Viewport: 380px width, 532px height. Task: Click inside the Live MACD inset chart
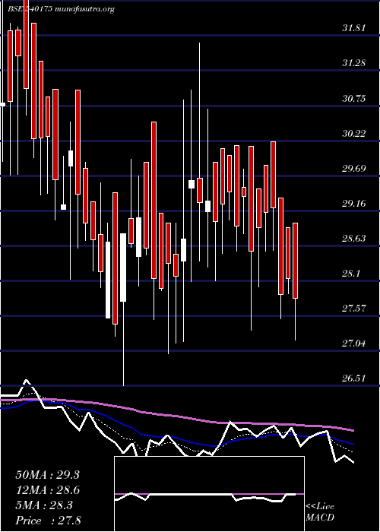209,494
